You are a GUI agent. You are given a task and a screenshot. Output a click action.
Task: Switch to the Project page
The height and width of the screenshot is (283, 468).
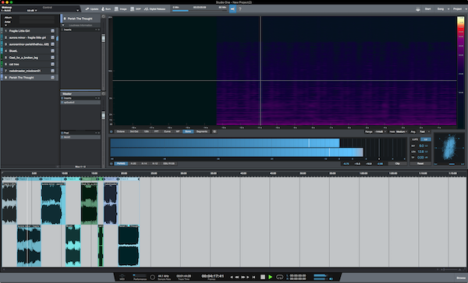tap(457, 9)
